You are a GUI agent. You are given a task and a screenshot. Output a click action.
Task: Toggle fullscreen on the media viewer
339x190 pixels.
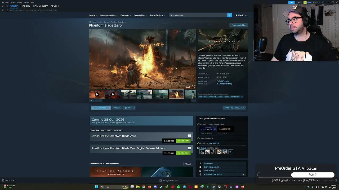[x=193, y=87]
